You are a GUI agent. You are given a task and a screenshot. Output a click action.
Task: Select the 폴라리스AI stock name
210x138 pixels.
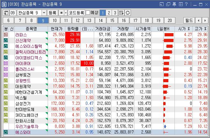click(25, 69)
